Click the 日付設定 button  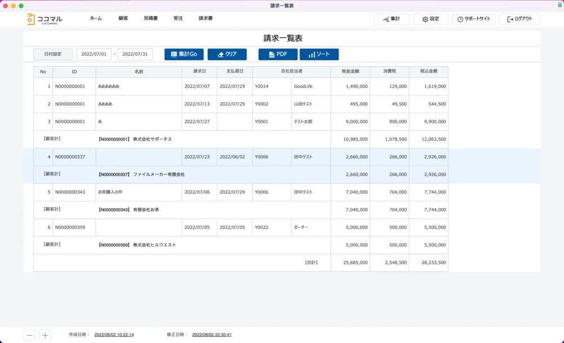(52, 54)
